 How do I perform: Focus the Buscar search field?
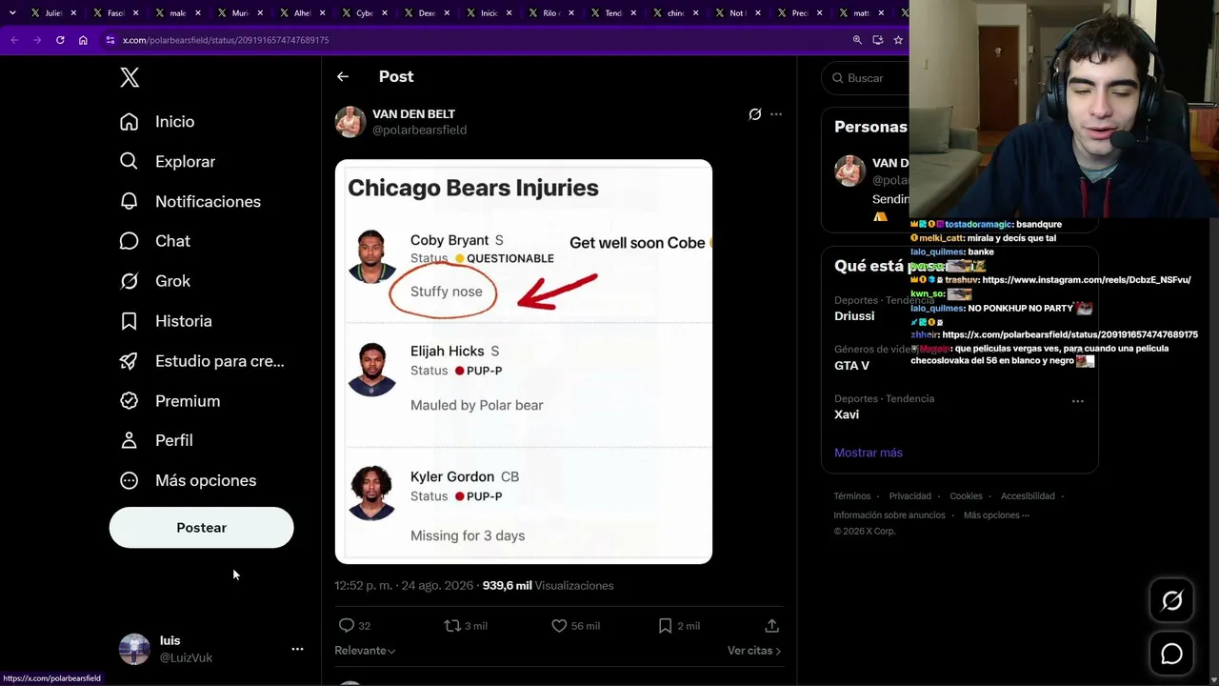[867, 78]
